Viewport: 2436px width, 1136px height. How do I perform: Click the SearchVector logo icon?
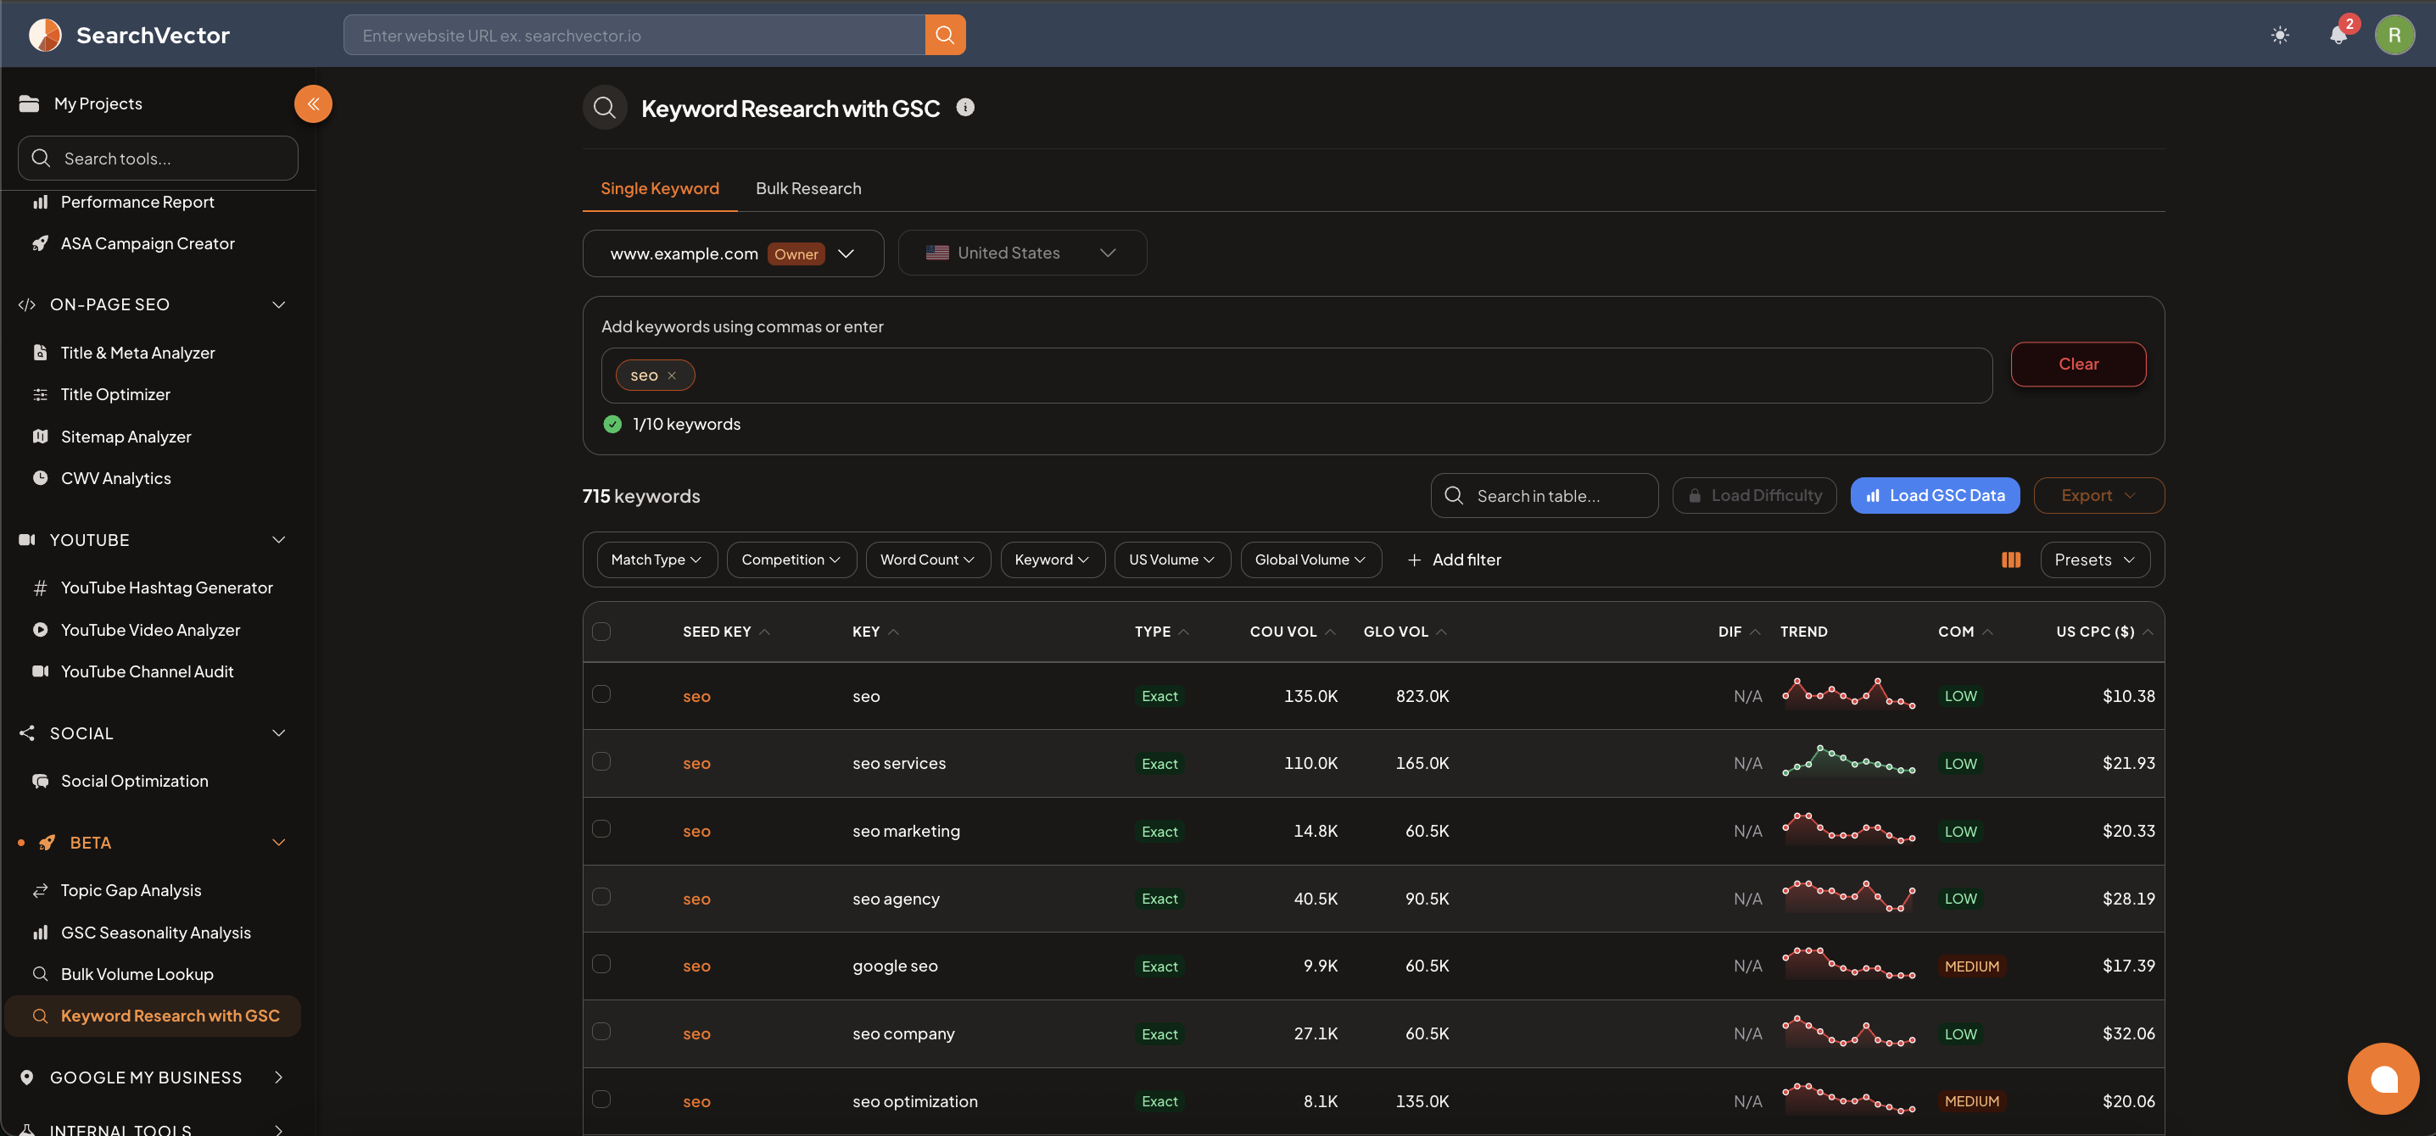44,35
